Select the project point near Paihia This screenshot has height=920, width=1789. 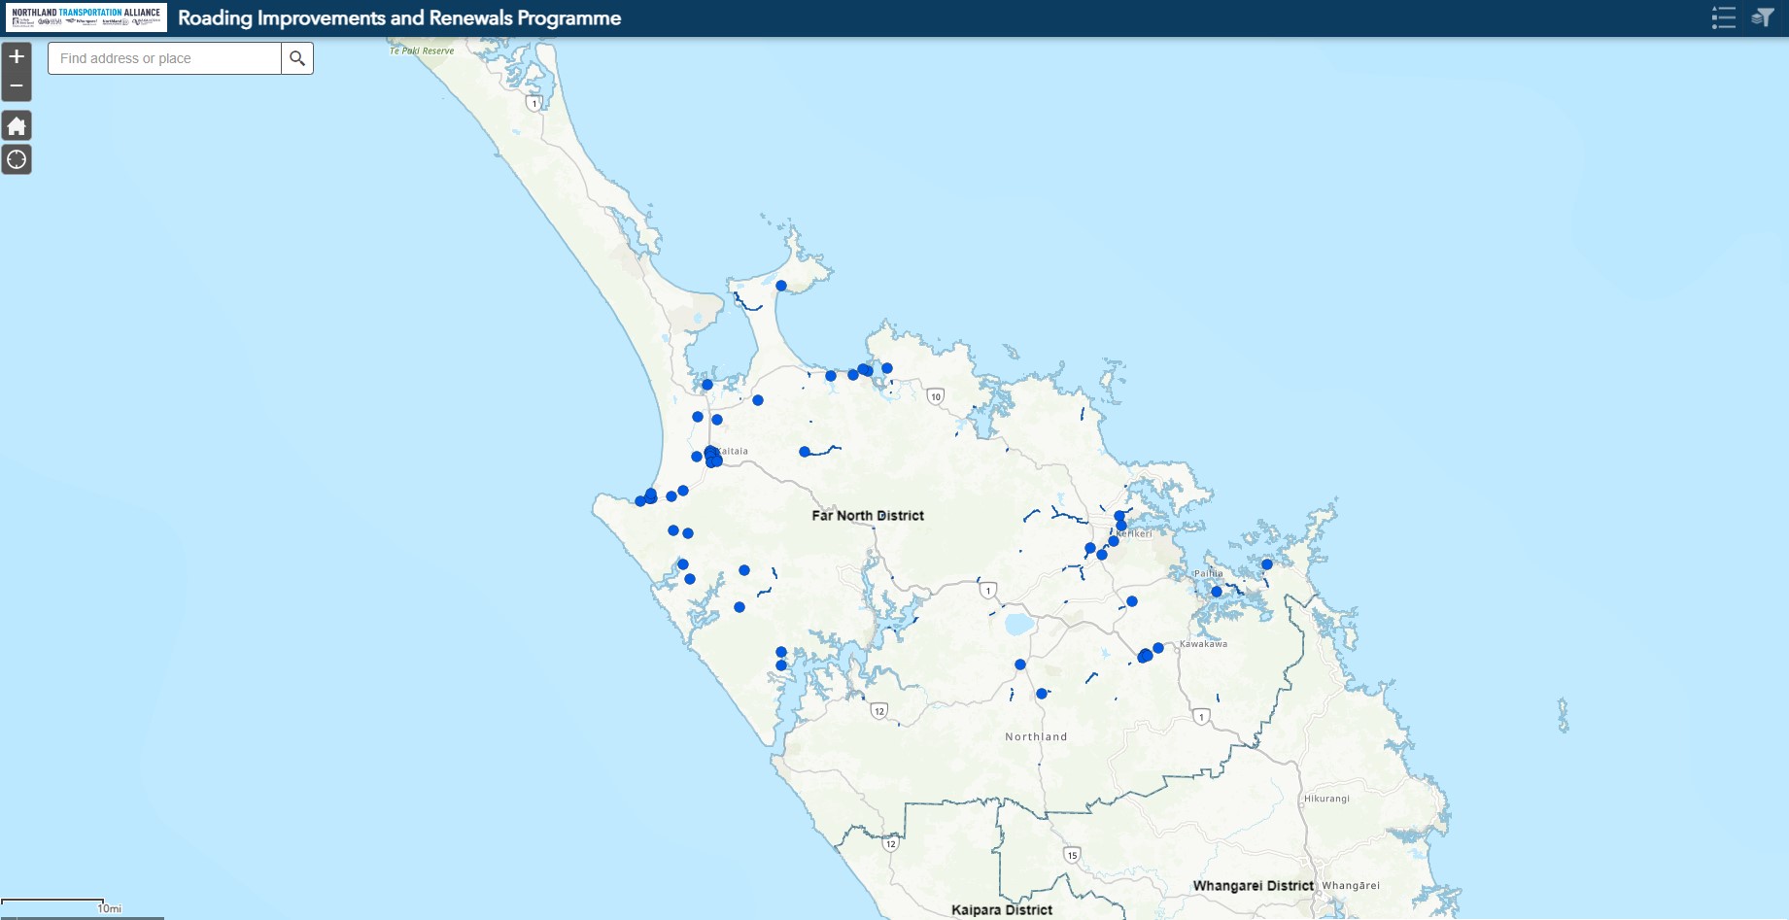coord(1217,592)
